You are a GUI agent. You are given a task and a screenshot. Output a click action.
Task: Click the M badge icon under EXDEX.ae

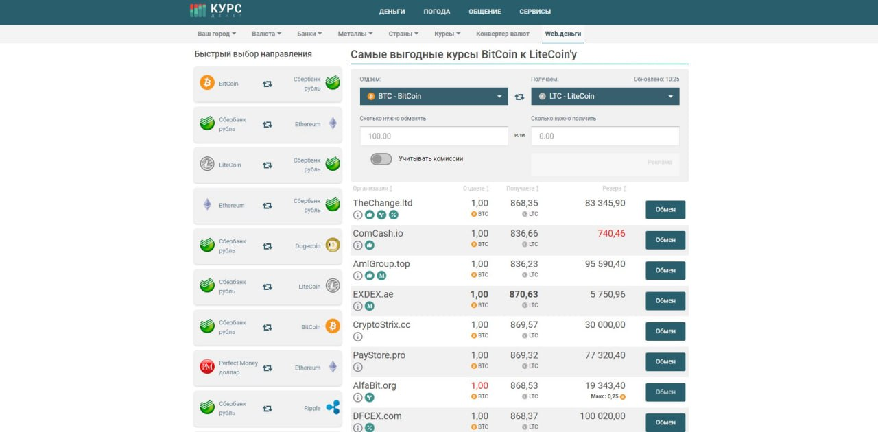[370, 306]
